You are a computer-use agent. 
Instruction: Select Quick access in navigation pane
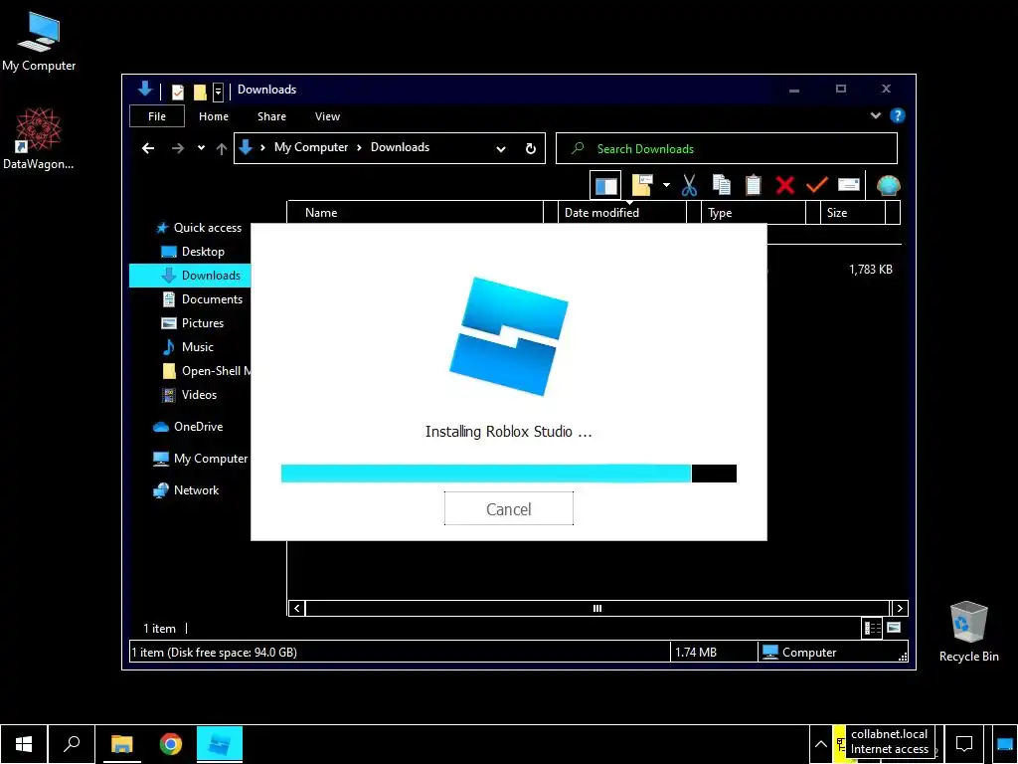[x=199, y=228]
